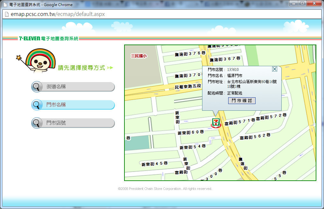Click the delivery status 正常配送 text
Viewport: 324px width, 209px height.
[235, 93]
